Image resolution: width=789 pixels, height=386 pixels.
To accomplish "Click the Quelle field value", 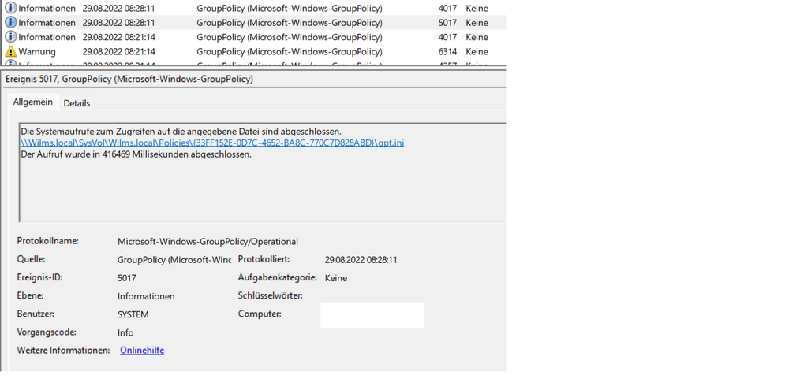I will (x=174, y=260).
